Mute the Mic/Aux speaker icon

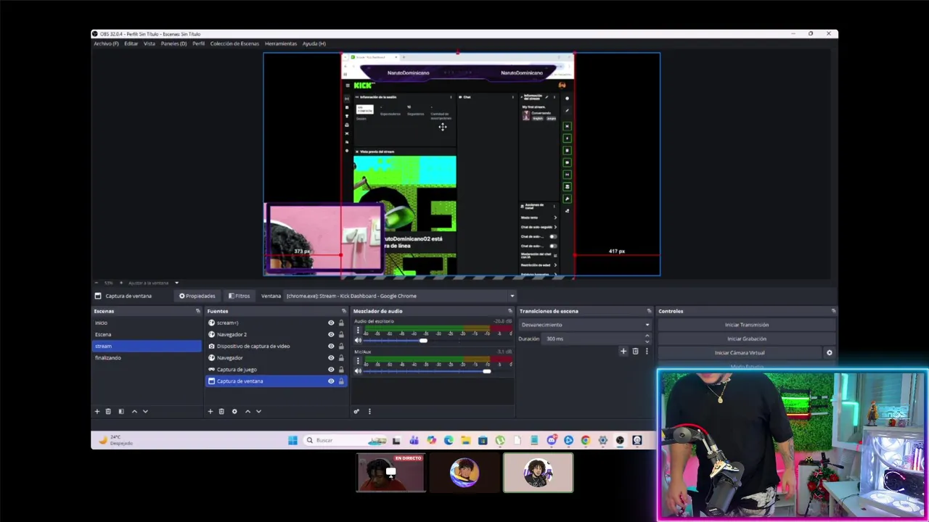pos(358,370)
